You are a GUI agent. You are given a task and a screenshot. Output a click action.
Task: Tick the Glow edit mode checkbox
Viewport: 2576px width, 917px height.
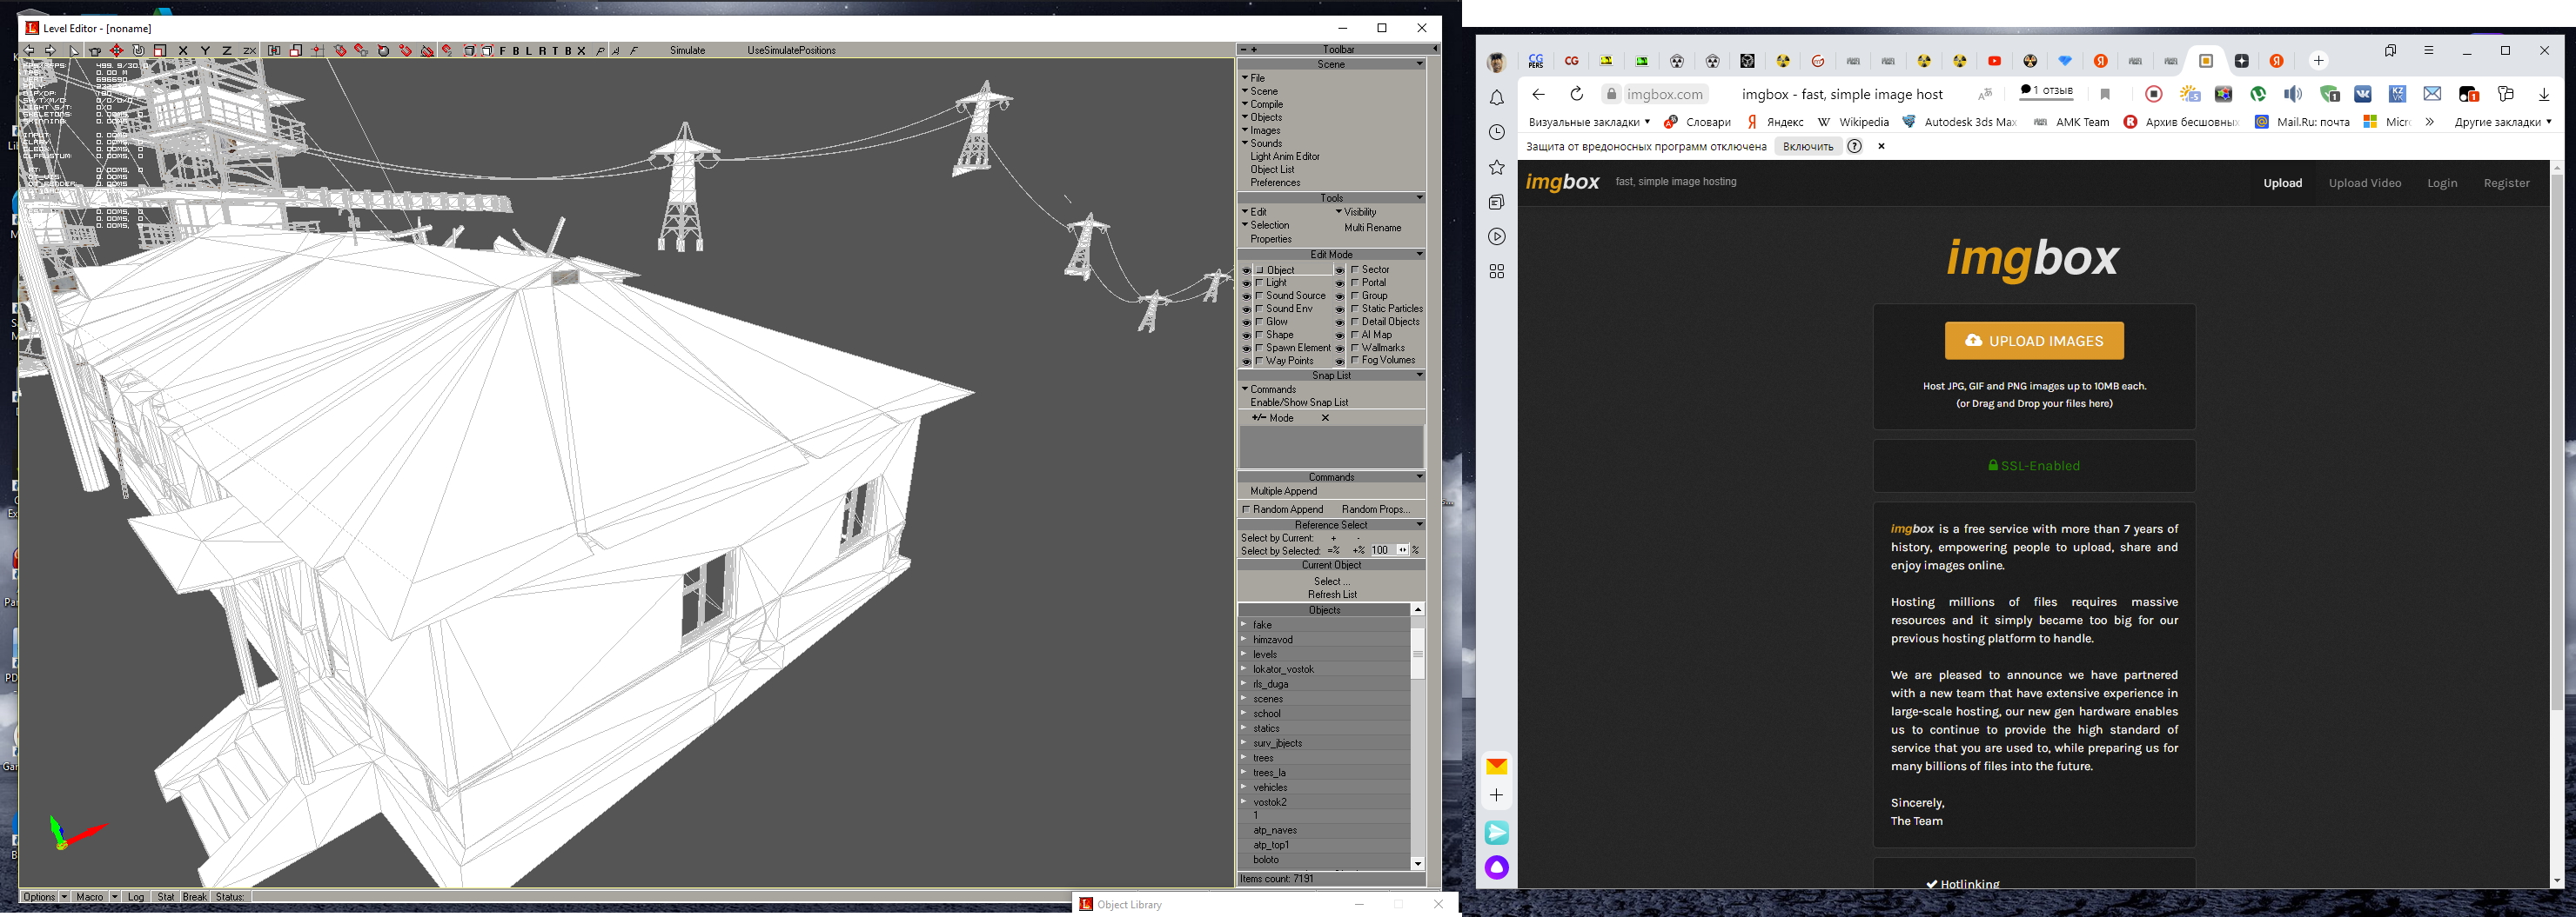(1260, 322)
